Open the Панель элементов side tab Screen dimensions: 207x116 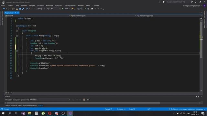click(2, 18)
